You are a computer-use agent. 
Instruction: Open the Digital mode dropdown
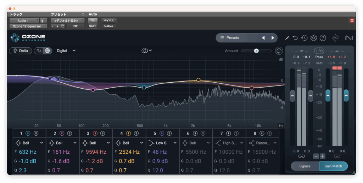pyautogui.click(x=66, y=51)
